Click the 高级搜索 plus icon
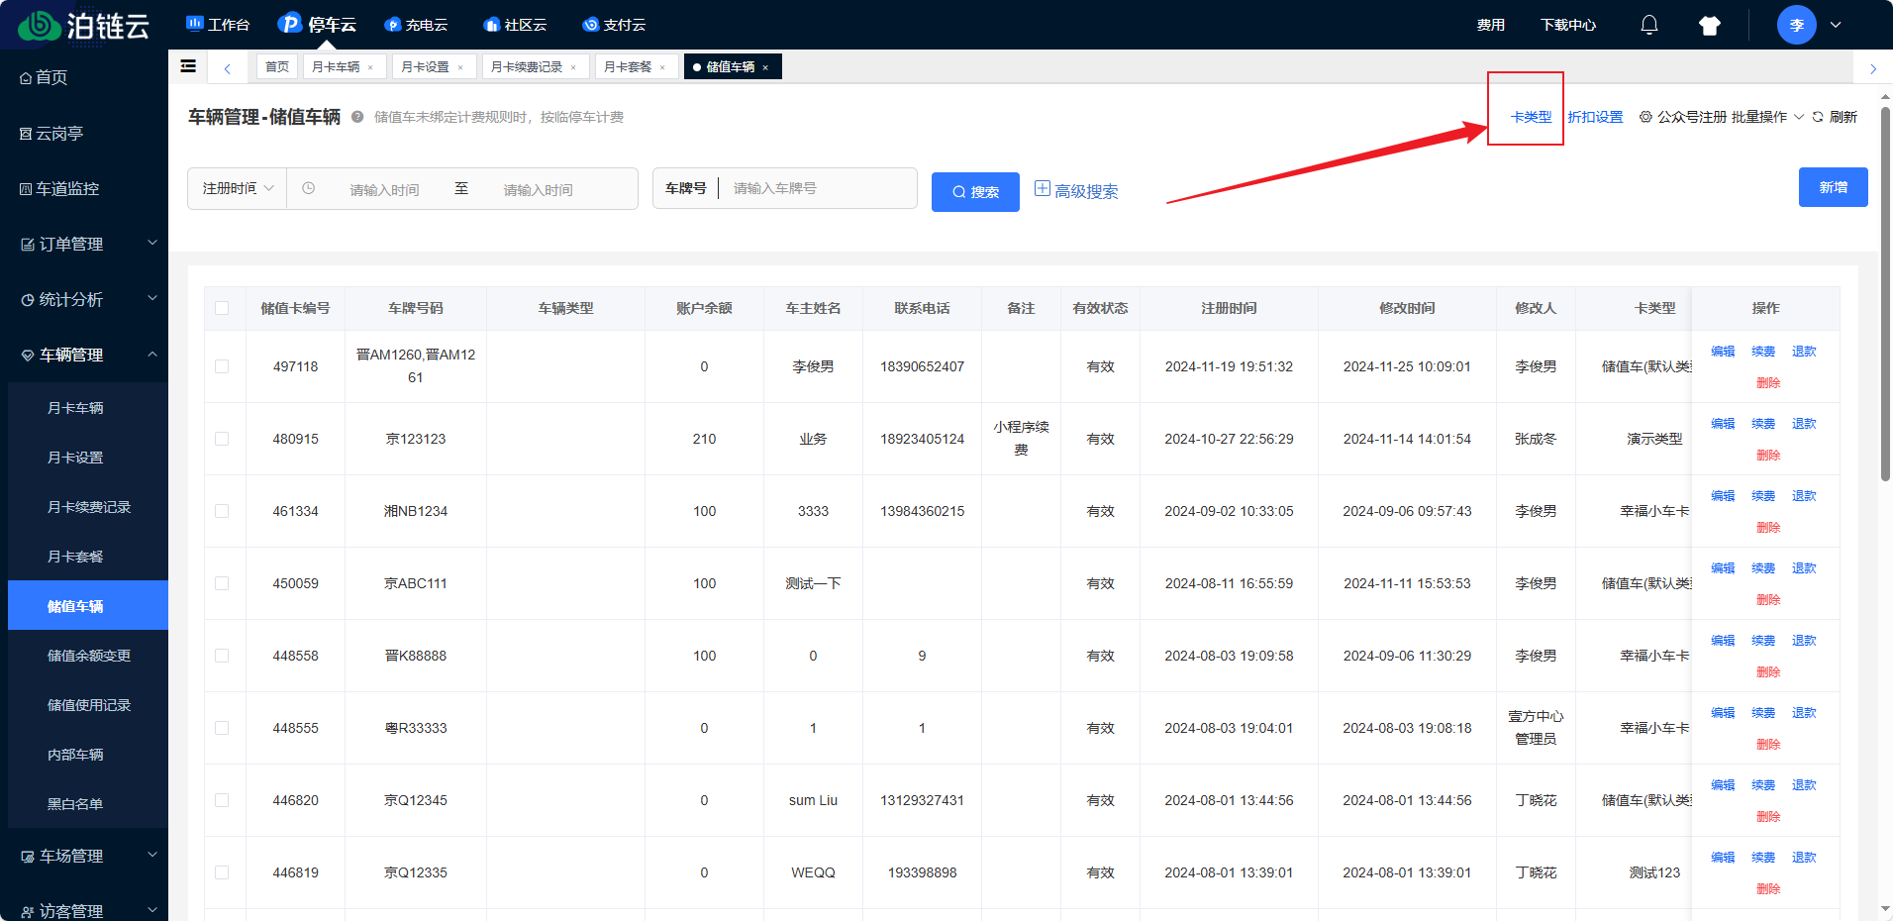Image resolution: width=1893 pixels, height=921 pixels. 1042,188
